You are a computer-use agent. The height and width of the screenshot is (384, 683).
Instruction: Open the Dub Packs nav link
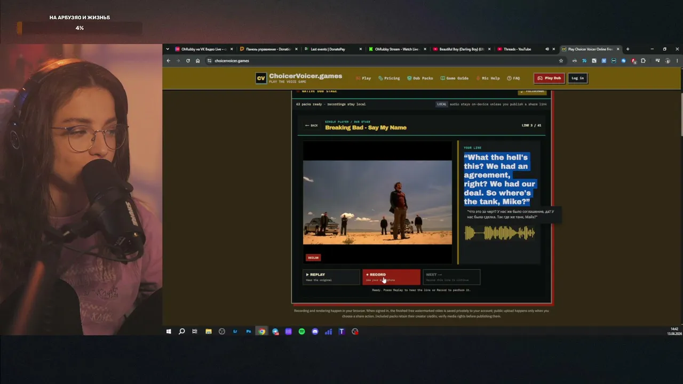420,78
